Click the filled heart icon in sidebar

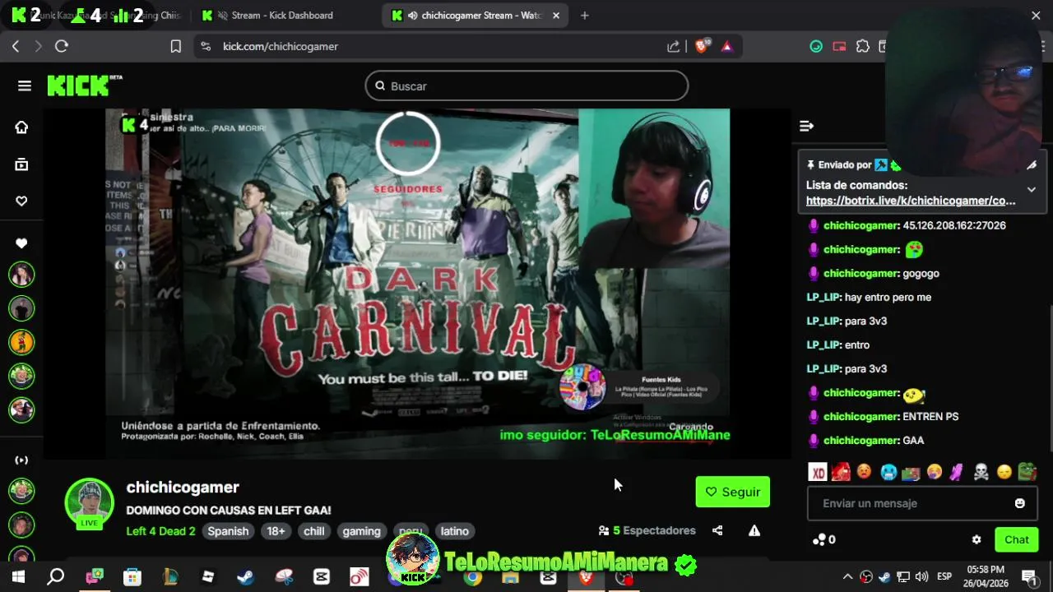(x=21, y=243)
